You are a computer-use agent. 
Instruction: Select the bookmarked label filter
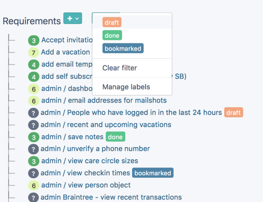[123, 48]
